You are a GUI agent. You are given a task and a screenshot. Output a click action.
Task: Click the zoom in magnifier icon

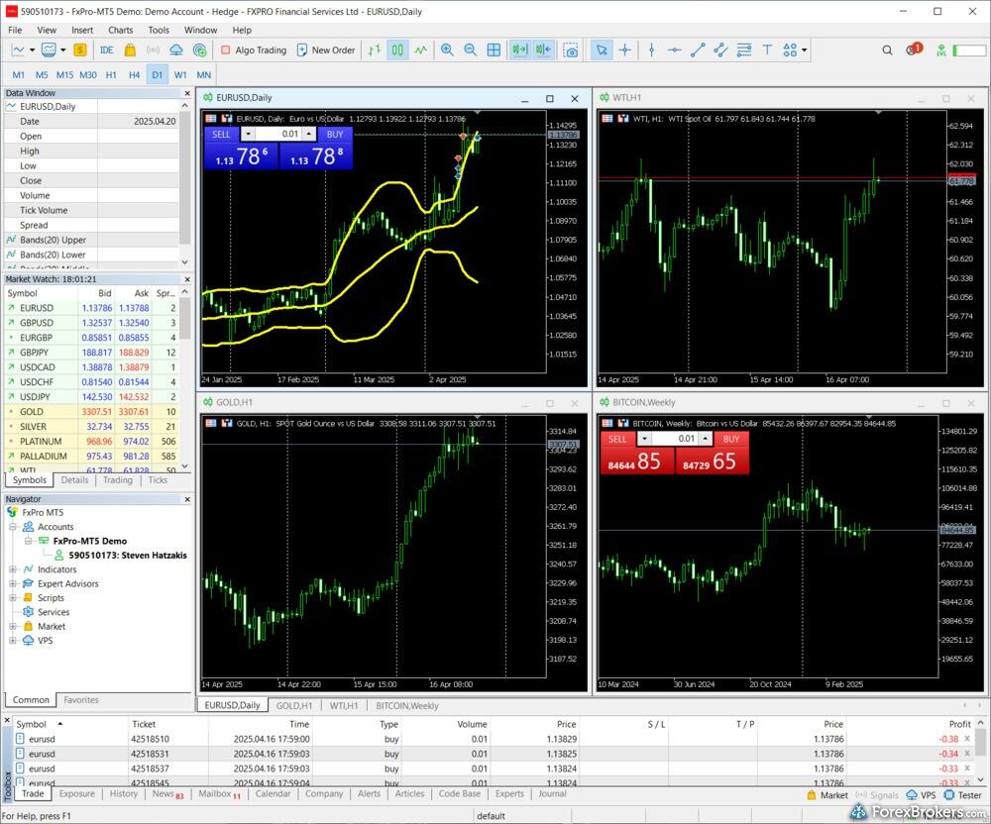tap(447, 50)
